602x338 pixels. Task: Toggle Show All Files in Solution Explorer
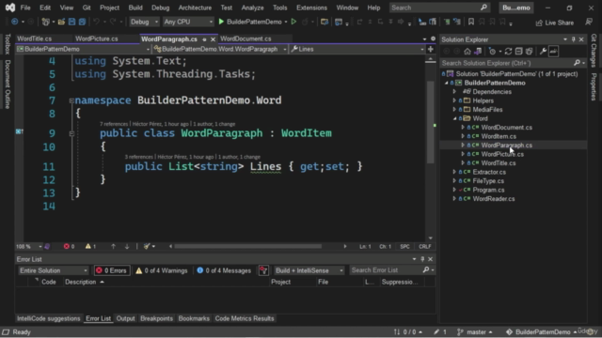click(x=529, y=52)
